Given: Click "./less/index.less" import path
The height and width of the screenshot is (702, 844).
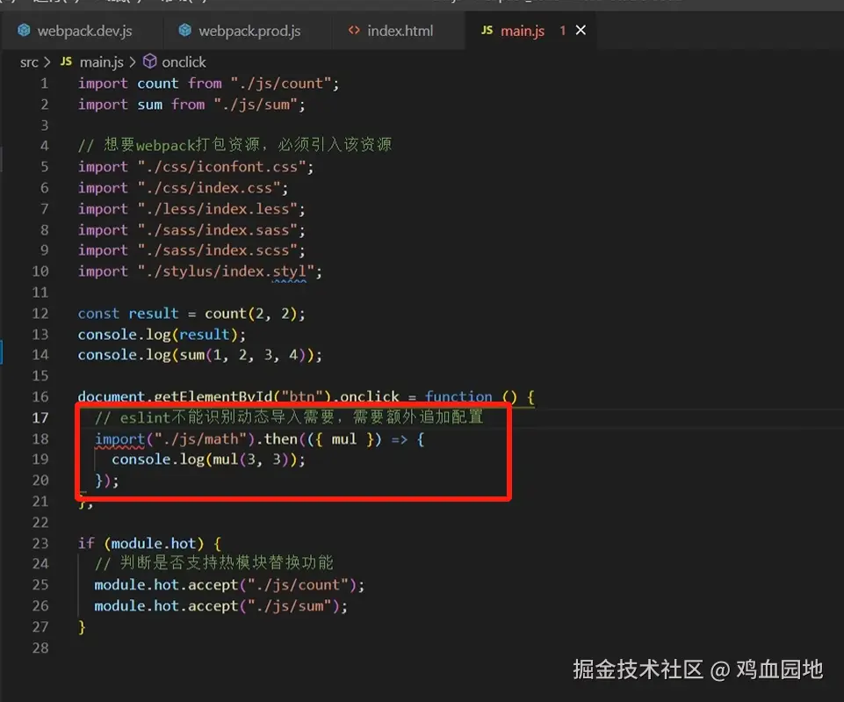Looking at the screenshot, I should coord(217,209).
